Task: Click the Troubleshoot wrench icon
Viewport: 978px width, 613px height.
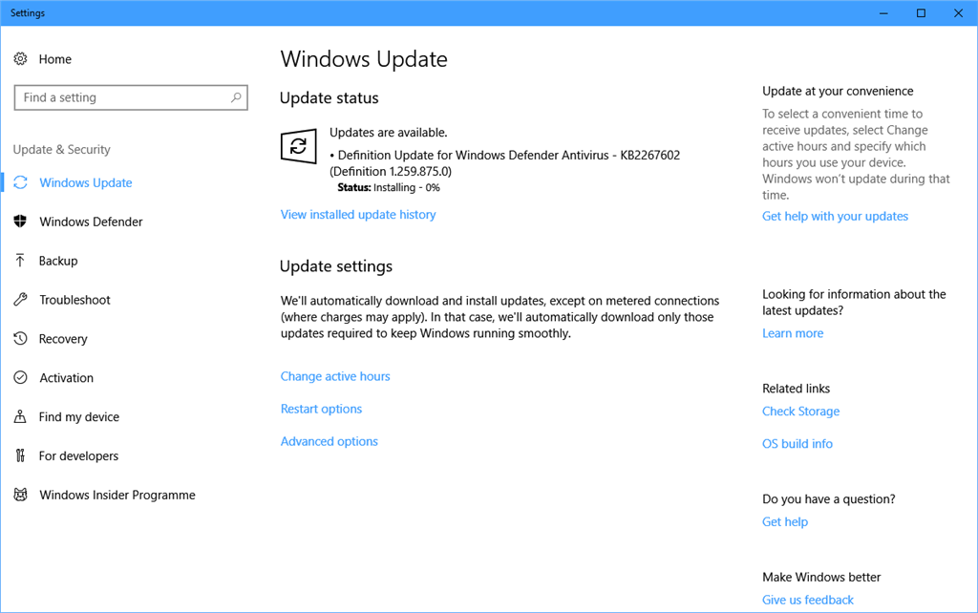Action: 21,299
